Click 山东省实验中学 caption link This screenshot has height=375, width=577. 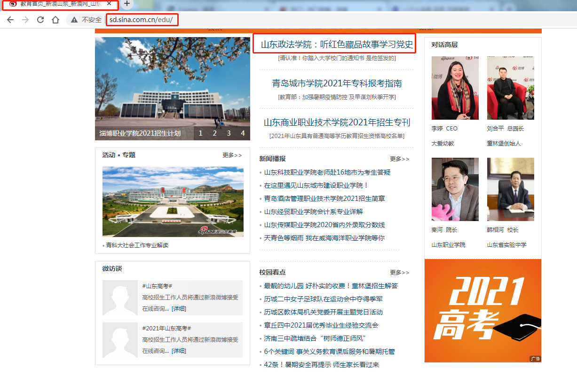pyautogui.click(x=507, y=245)
